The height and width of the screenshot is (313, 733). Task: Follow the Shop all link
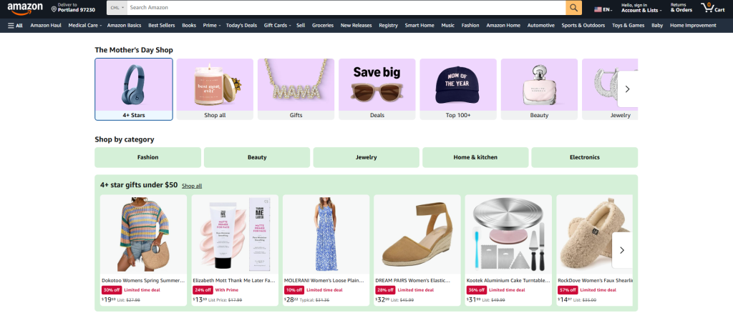point(192,186)
